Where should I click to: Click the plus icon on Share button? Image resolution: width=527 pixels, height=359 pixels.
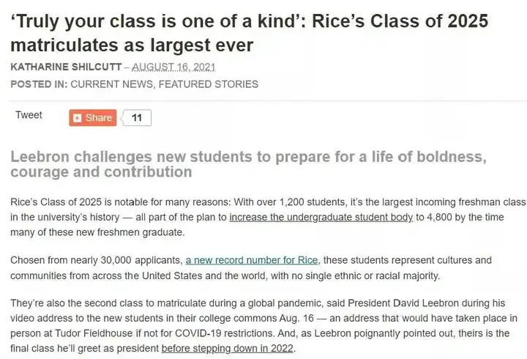pos(78,118)
